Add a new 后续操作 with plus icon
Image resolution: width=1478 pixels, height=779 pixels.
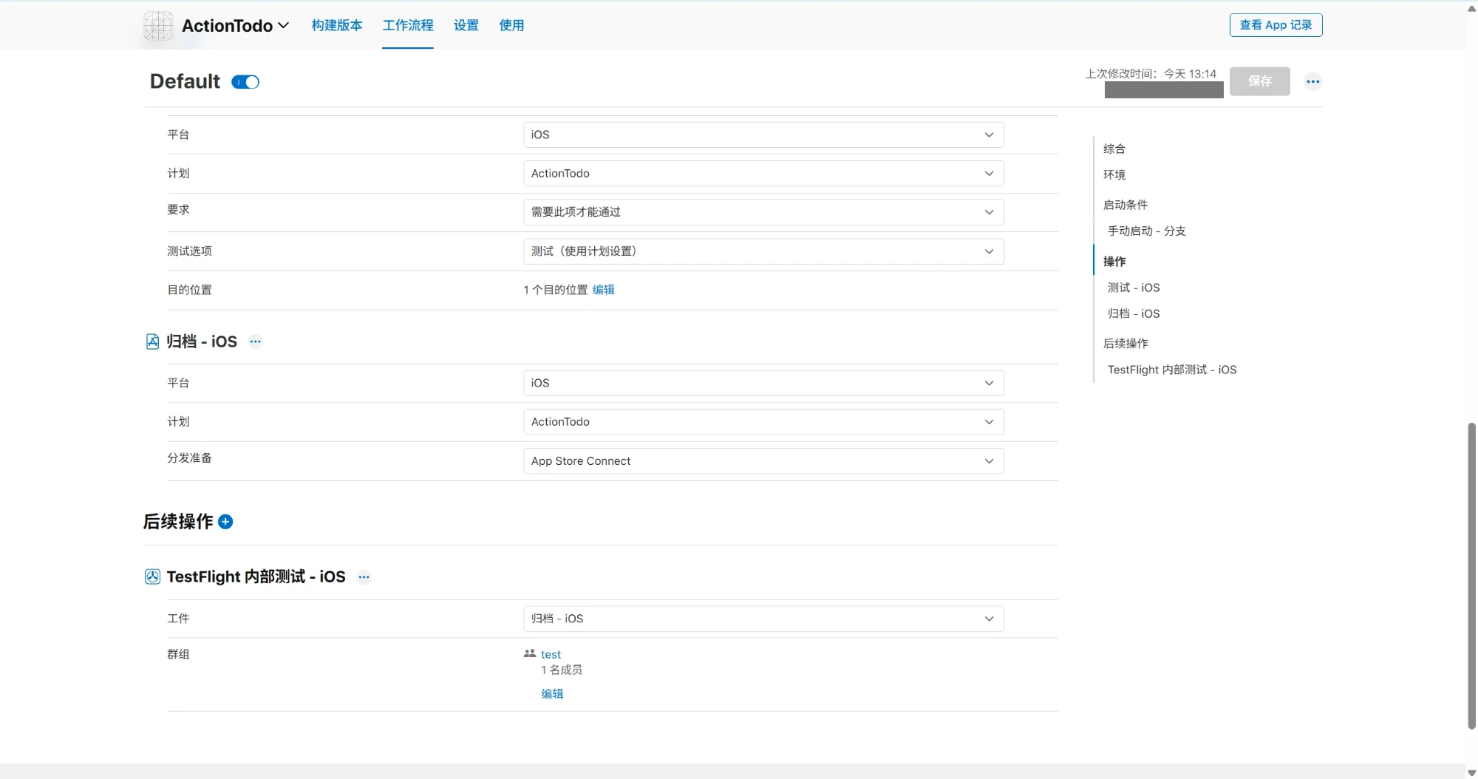(x=226, y=522)
